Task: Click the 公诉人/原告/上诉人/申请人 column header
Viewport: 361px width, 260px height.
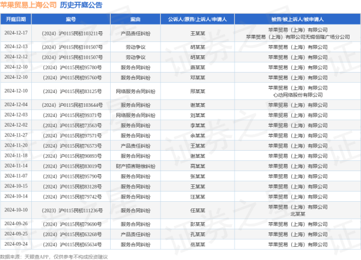Action: (x=197, y=19)
